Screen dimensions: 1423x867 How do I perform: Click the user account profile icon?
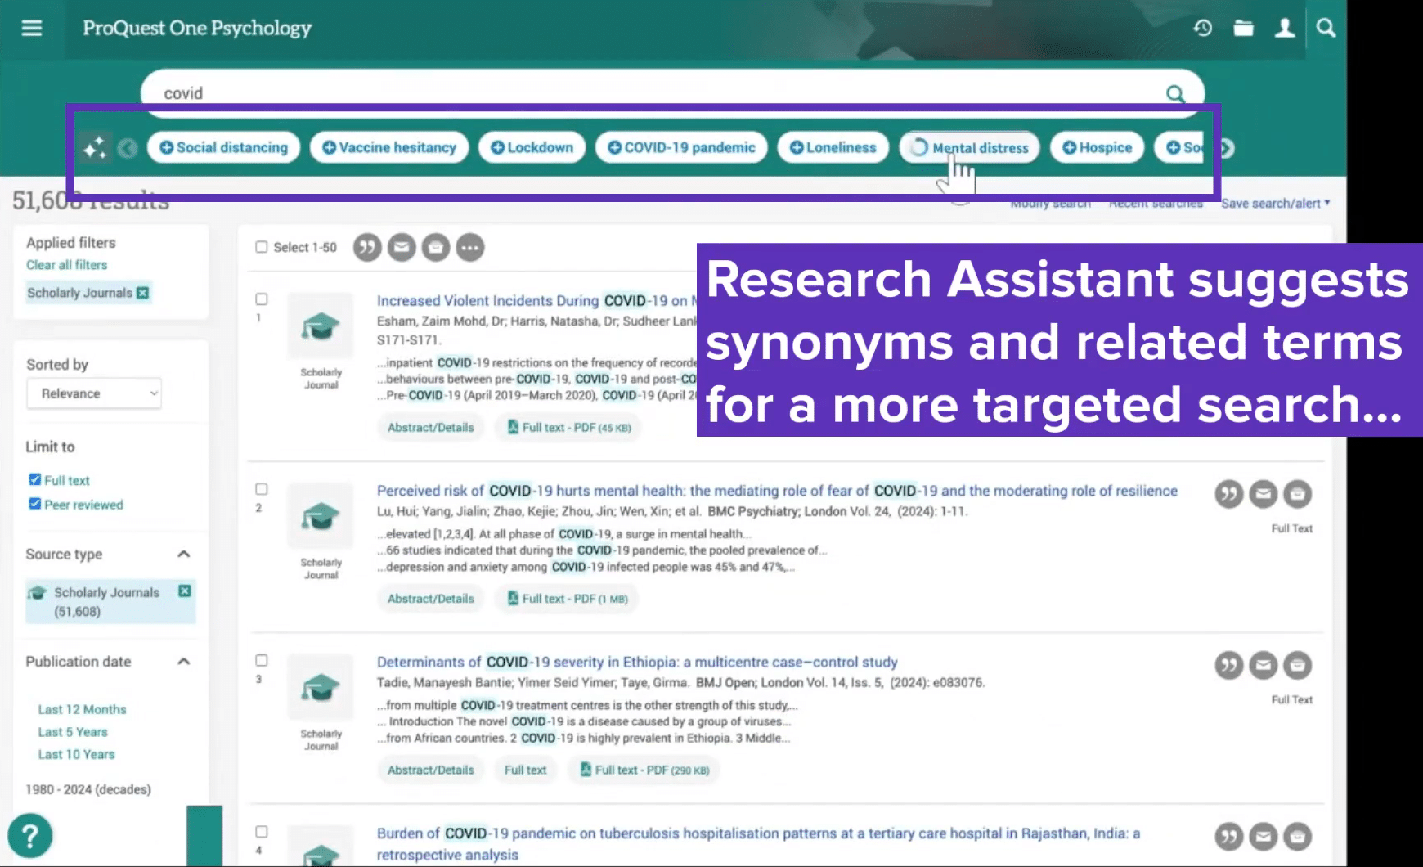click(1285, 29)
